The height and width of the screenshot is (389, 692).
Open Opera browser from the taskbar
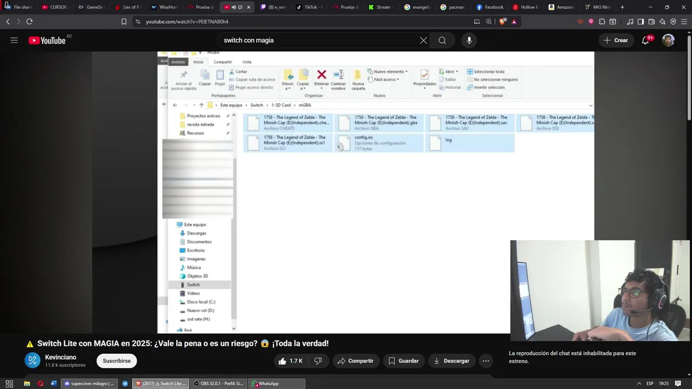(40, 384)
